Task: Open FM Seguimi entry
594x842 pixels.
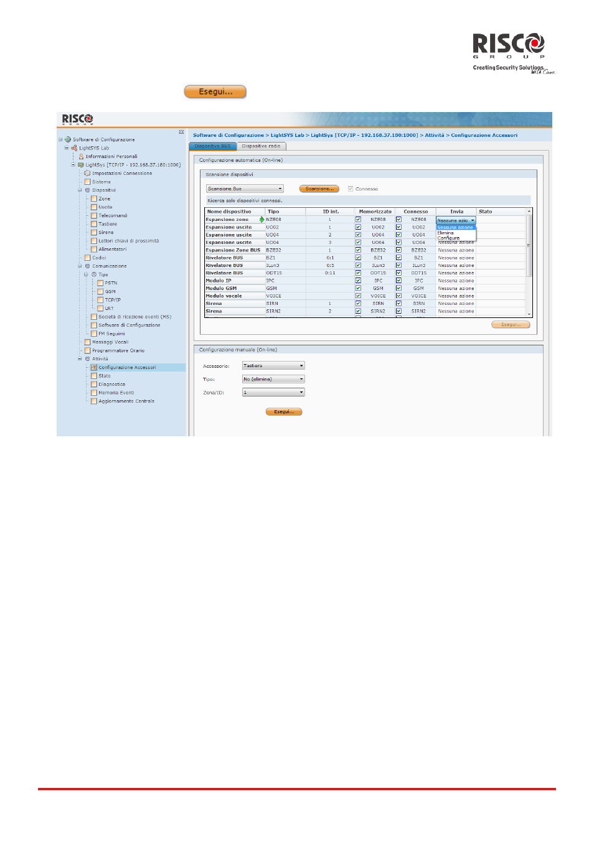Action: [x=111, y=334]
